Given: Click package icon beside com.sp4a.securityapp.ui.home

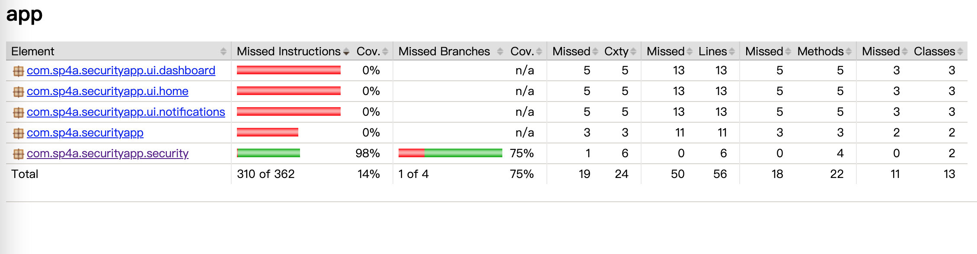Looking at the screenshot, I should [18, 92].
